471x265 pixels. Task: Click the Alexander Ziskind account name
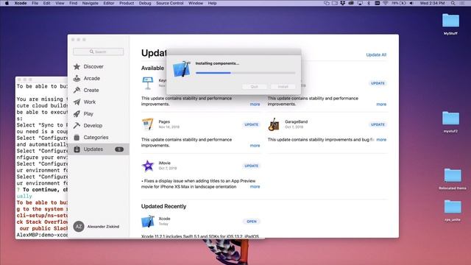(103, 227)
